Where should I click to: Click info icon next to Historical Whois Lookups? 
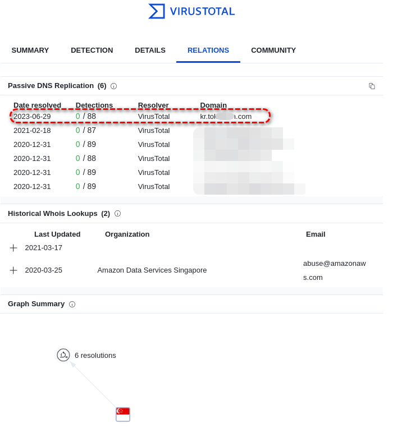point(117,214)
